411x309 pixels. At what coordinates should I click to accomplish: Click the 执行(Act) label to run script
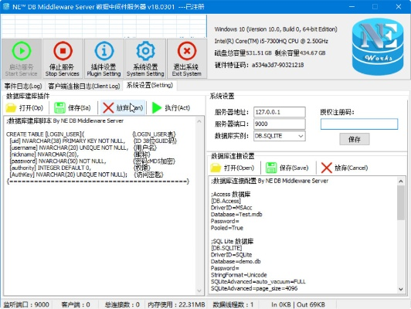(178, 107)
